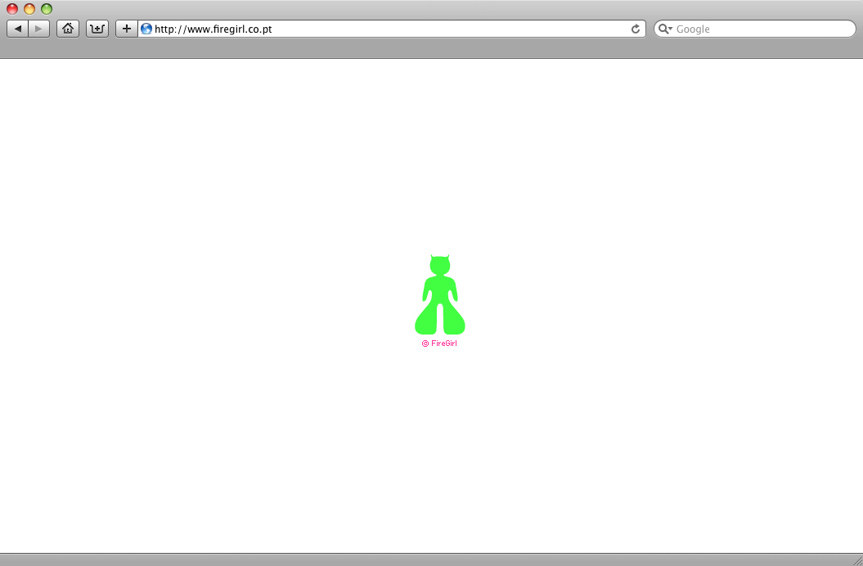Minimize the window with the yellow button
863x566 pixels.
click(29, 9)
